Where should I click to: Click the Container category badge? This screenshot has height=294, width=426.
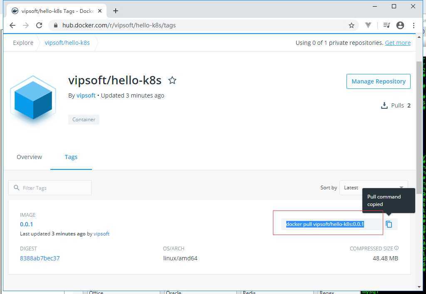click(x=84, y=120)
